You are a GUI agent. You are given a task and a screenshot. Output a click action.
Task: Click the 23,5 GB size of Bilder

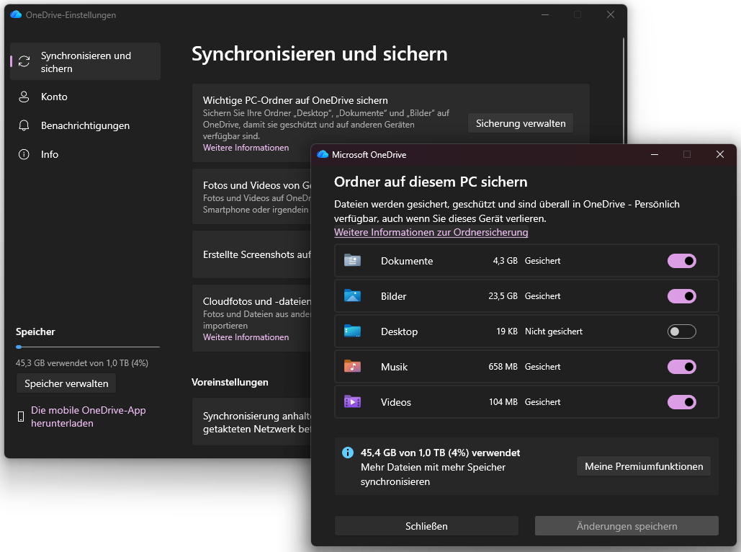[x=503, y=296]
